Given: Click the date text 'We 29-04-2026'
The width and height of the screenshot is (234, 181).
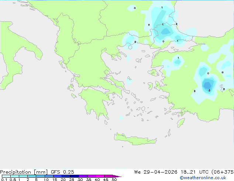Looking at the screenshot, I should pyautogui.click(x=156, y=172).
